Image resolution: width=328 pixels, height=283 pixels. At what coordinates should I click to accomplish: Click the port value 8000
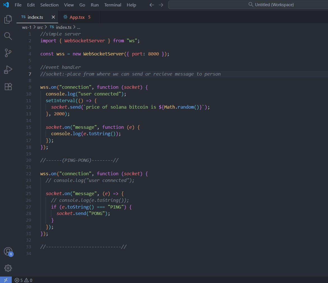153,54
